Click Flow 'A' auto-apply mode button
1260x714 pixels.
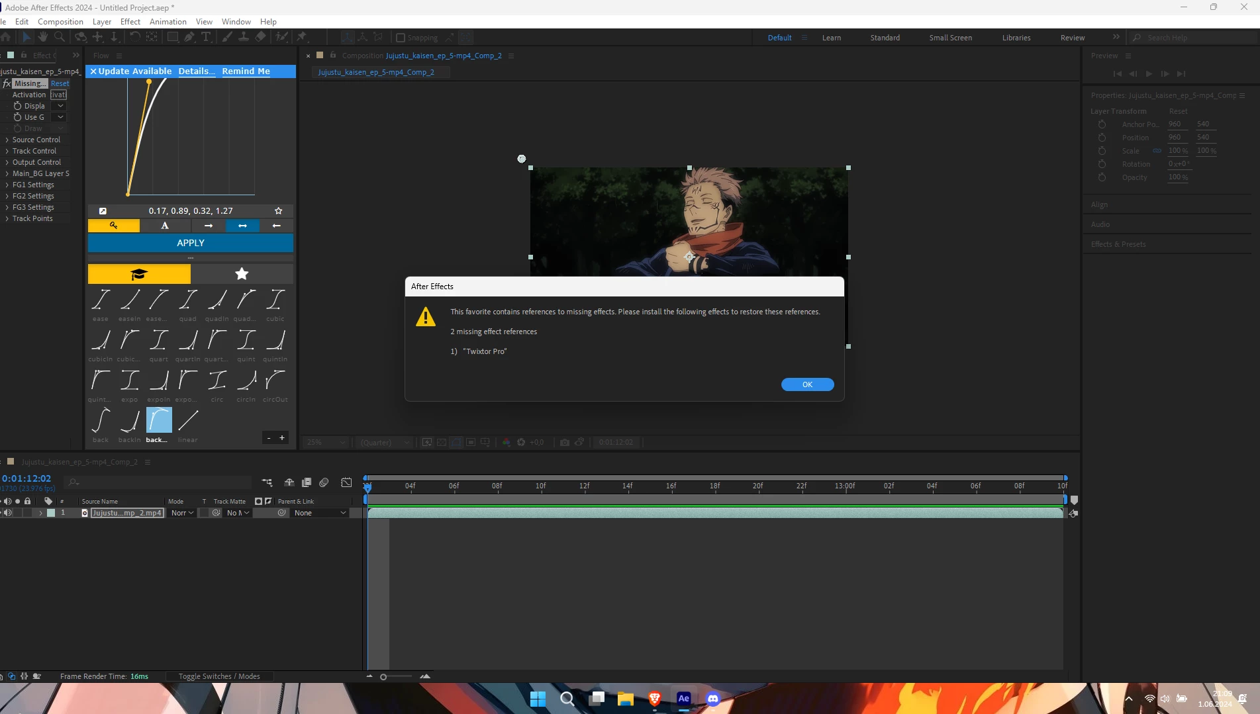tap(165, 226)
